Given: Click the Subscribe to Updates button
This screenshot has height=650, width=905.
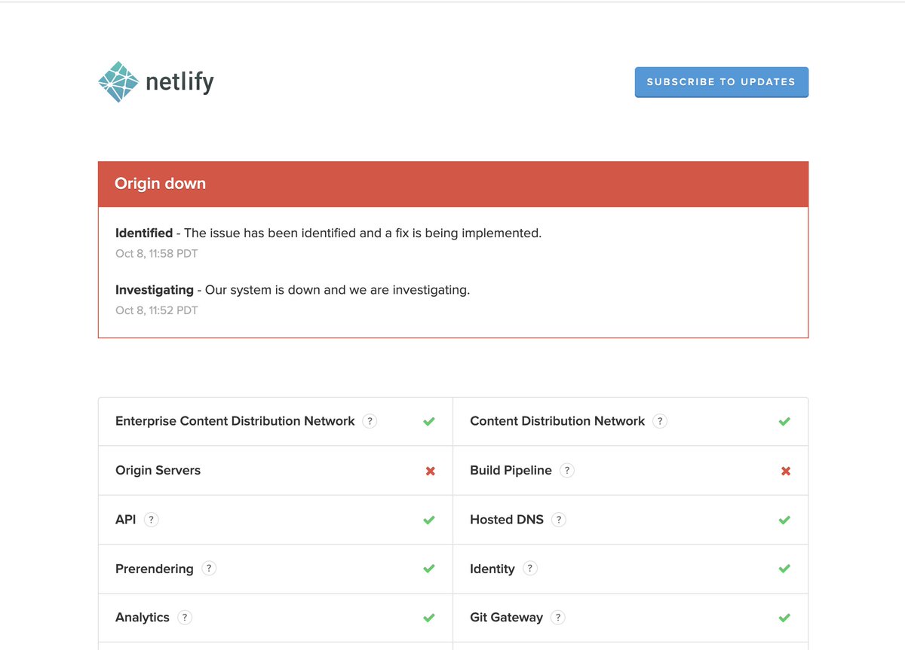Looking at the screenshot, I should pos(721,82).
